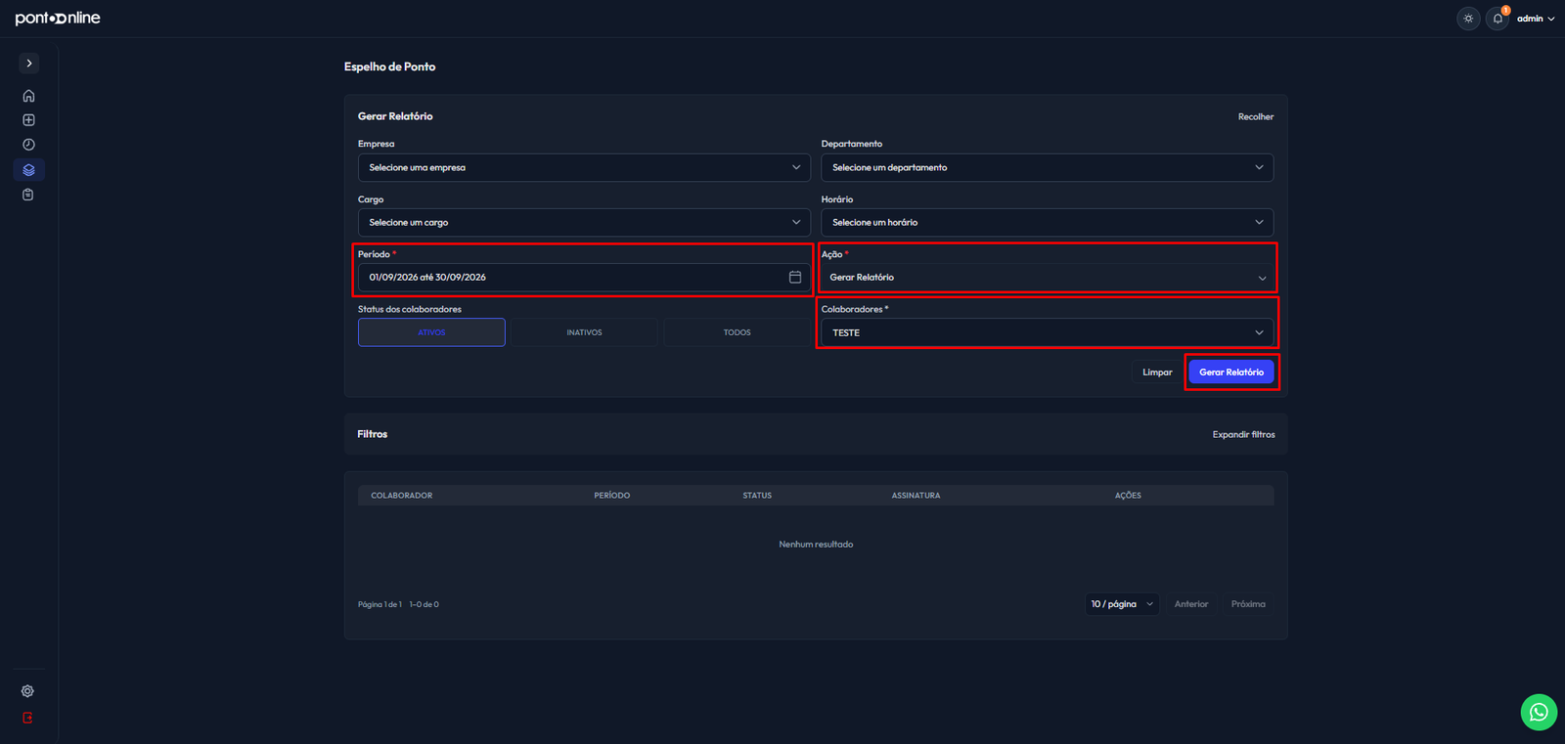
Task: Open the clock icon in the sidebar
Action: pyautogui.click(x=28, y=145)
